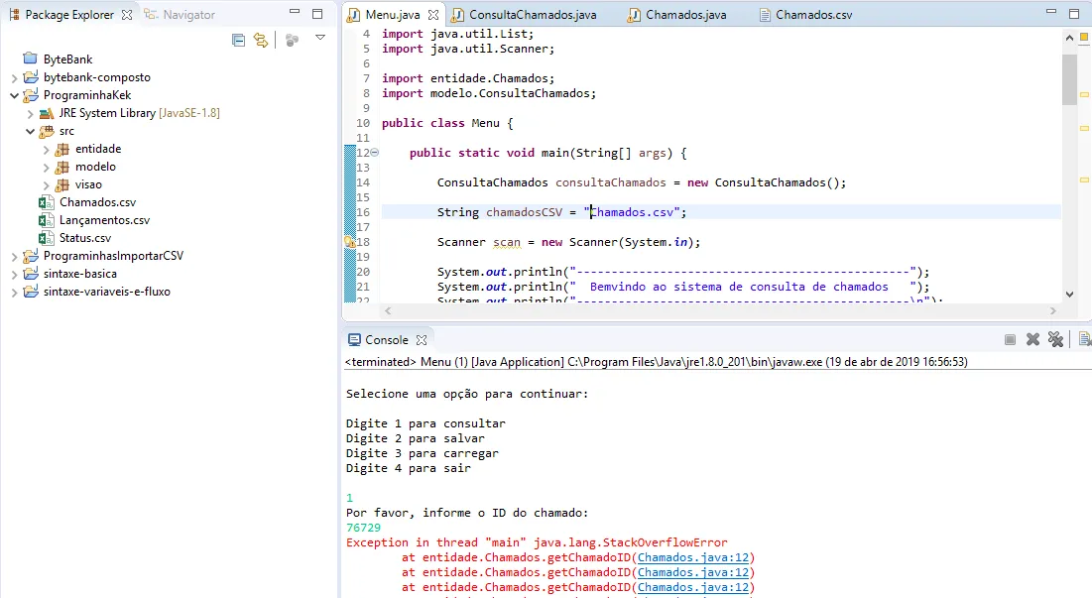Remove the launch from console
This screenshot has height=598, width=1092.
tap(1032, 340)
